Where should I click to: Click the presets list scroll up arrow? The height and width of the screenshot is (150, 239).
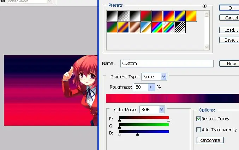(207, 14)
